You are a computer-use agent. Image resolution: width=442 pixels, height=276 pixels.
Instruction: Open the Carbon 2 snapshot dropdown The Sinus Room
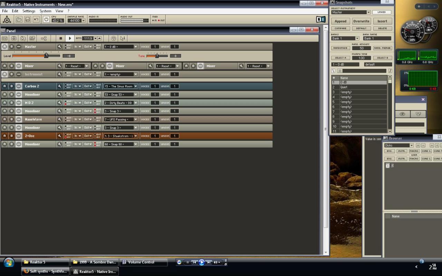coord(121,86)
